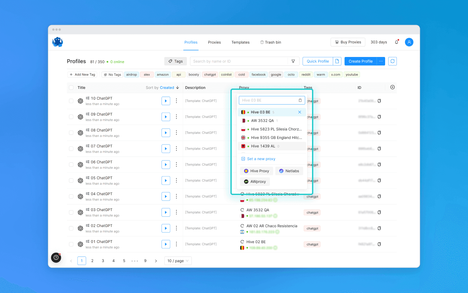Switch to the Templates tab
The height and width of the screenshot is (293, 468).
pos(240,42)
